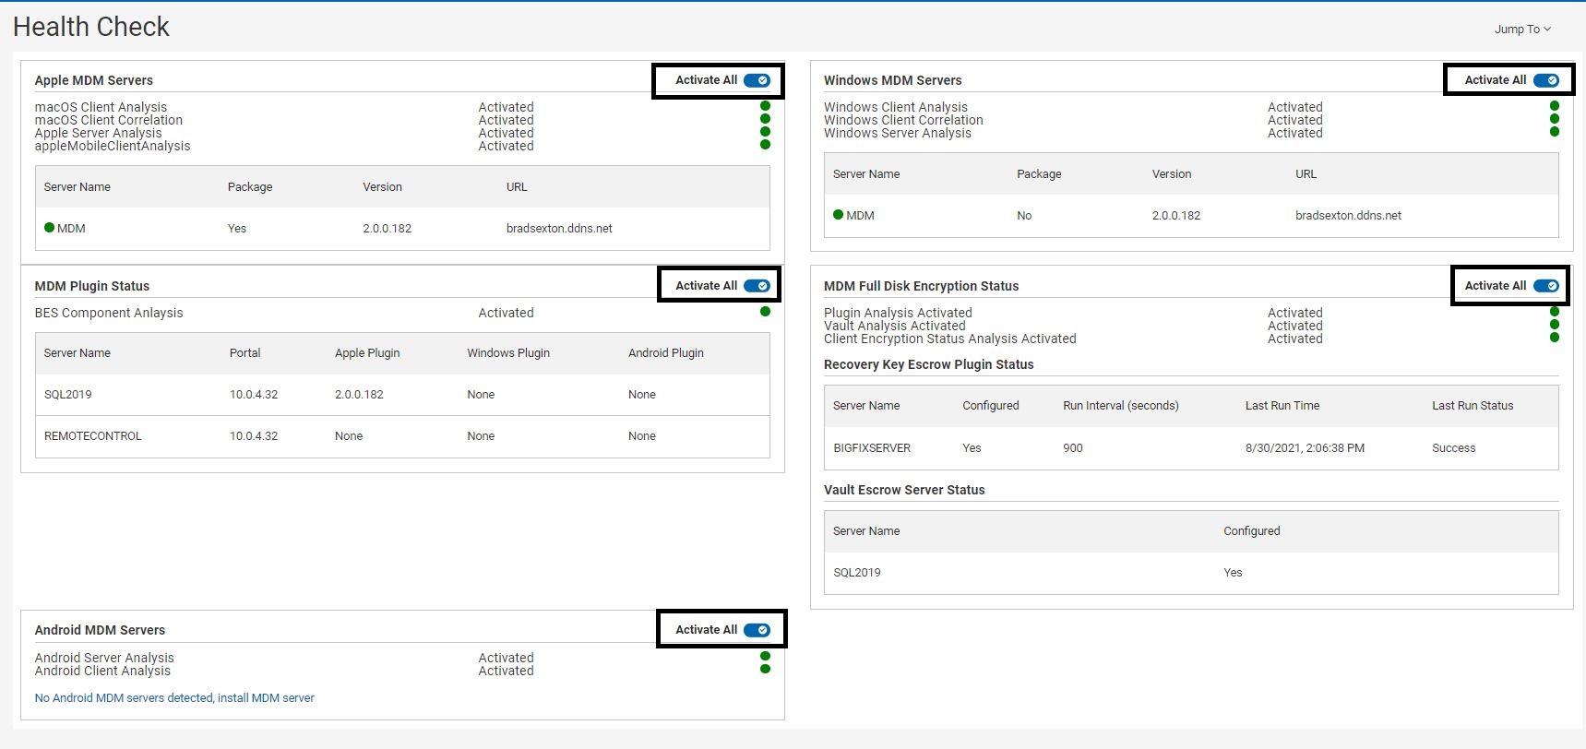Click the Recovery Key Escrow Plugin Status heading
Viewport: 1586px width, 749px height.
click(x=928, y=364)
